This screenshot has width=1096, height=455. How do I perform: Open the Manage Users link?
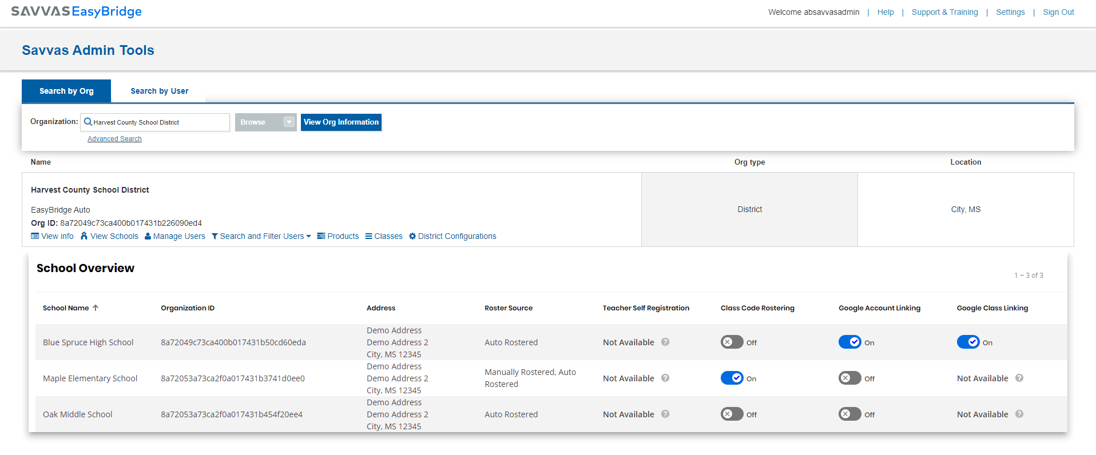pyautogui.click(x=179, y=236)
